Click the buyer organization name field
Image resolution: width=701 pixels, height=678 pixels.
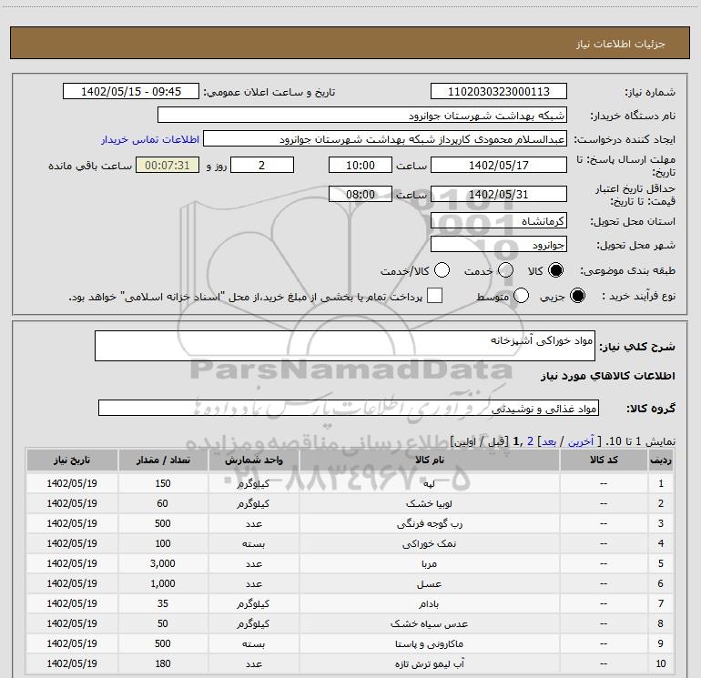362,115
